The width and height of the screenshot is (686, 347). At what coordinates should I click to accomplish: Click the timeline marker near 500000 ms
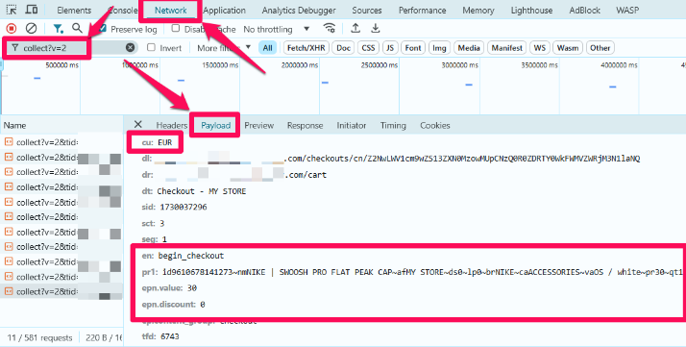[37, 78]
